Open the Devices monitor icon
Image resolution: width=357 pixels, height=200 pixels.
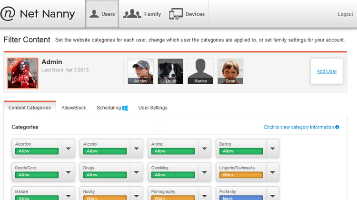tap(176, 14)
